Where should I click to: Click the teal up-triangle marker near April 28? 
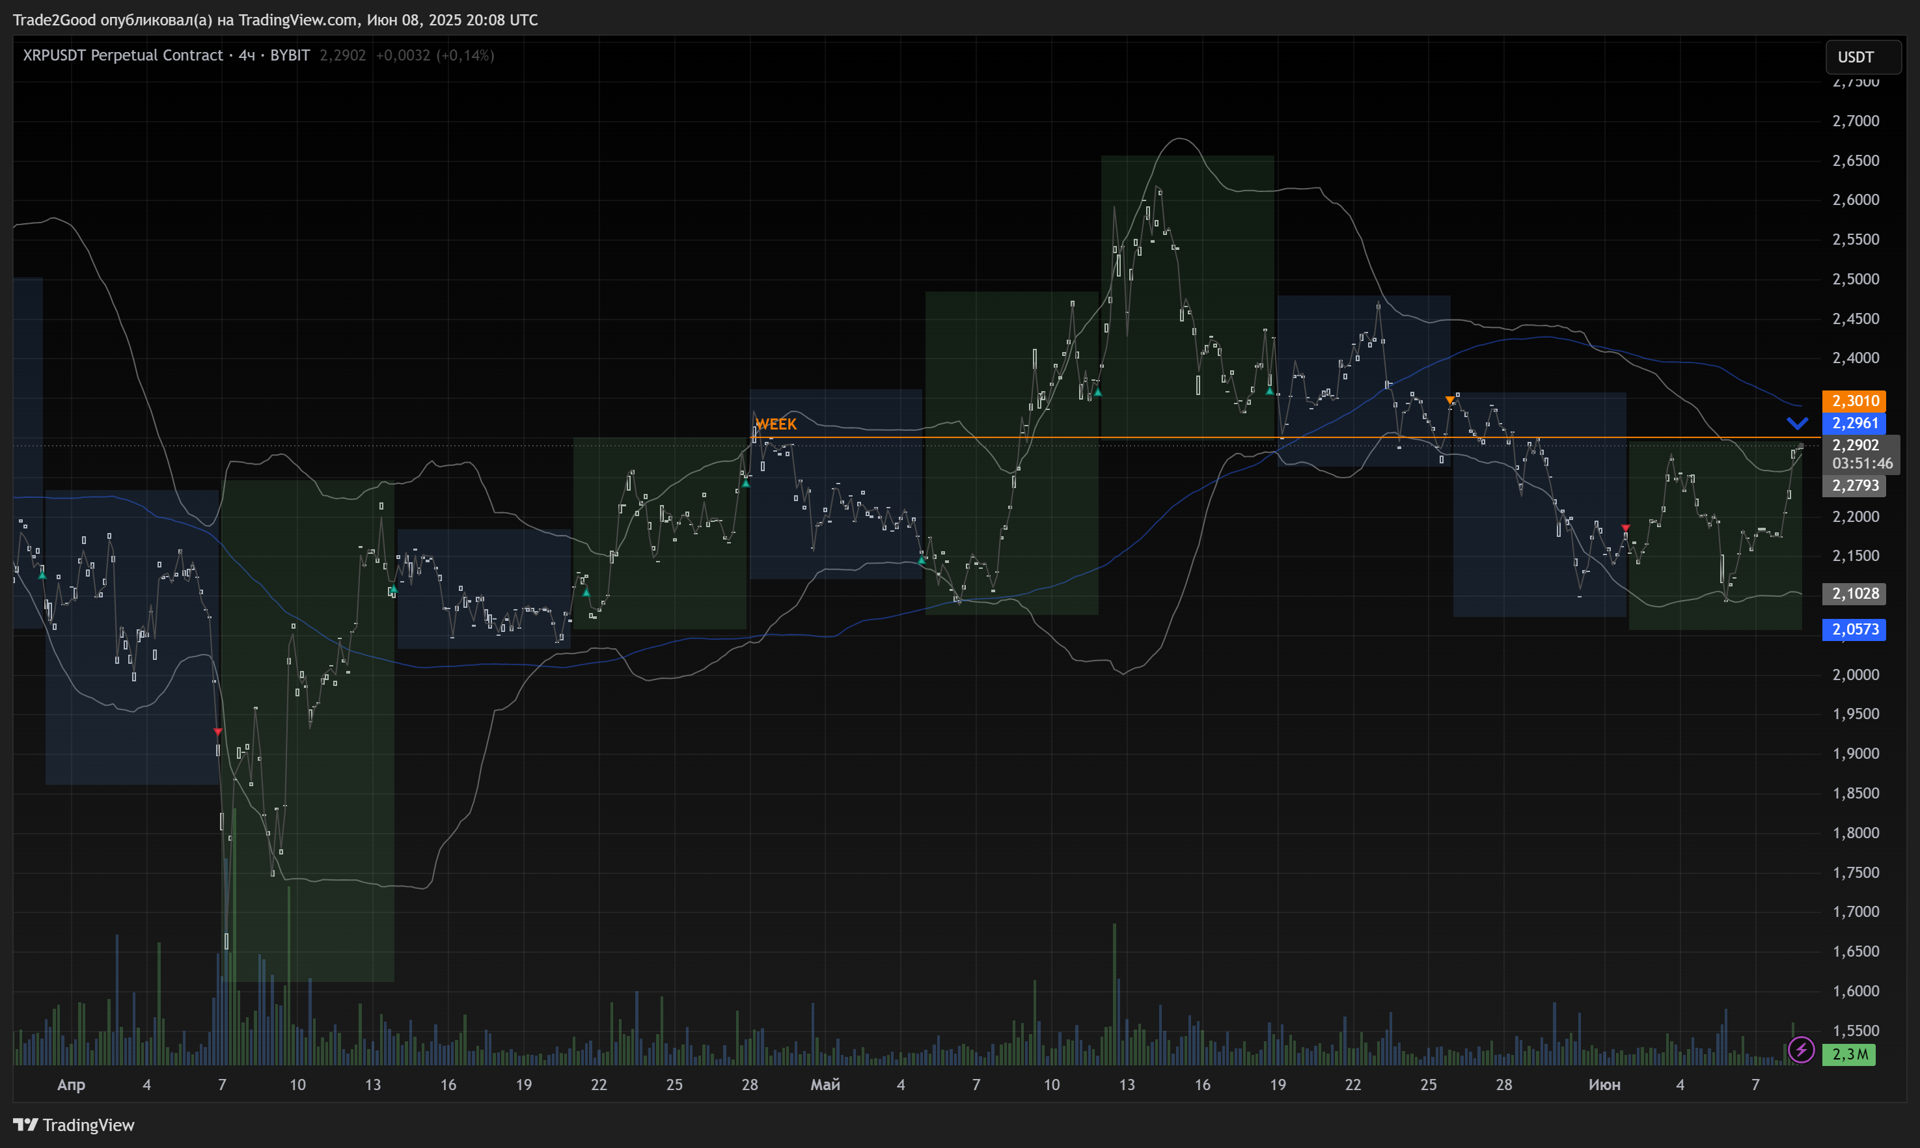coord(746,484)
